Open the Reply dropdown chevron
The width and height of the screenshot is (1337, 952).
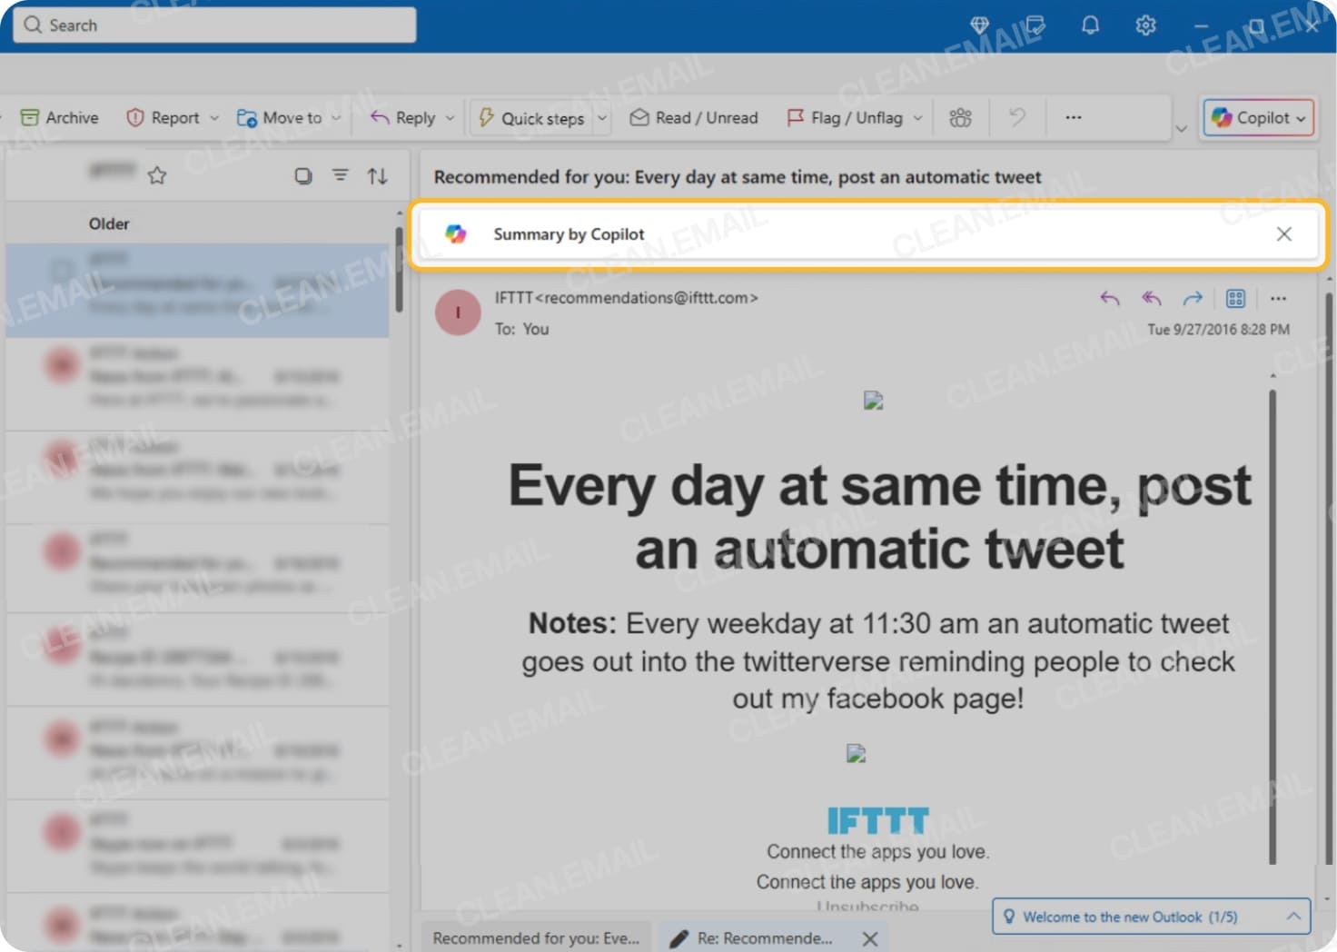coord(451,118)
